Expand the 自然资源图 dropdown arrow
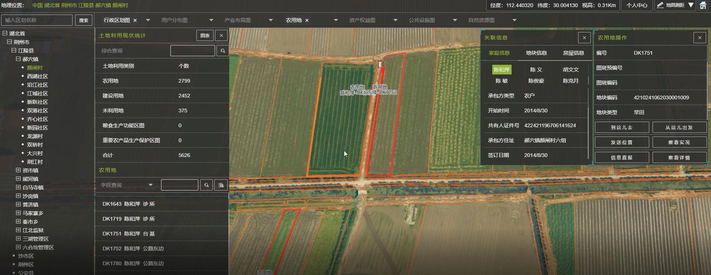Viewport: 711px width, 275px height. coord(514,20)
